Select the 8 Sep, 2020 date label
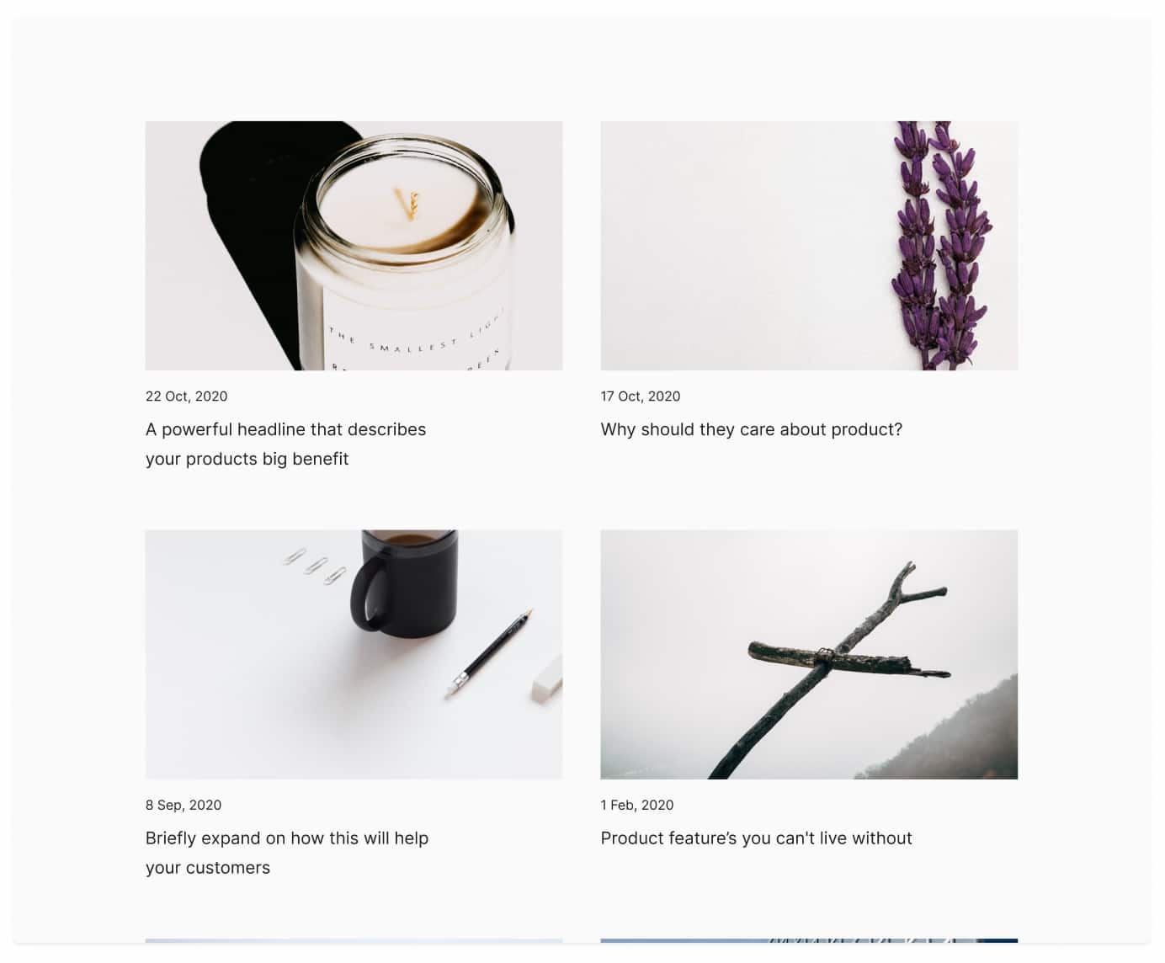 pyautogui.click(x=184, y=805)
